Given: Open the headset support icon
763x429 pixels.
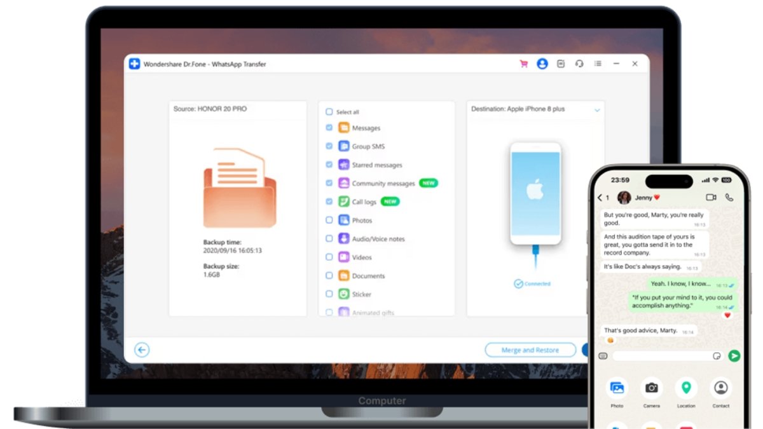Looking at the screenshot, I should [x=579, y=64].
